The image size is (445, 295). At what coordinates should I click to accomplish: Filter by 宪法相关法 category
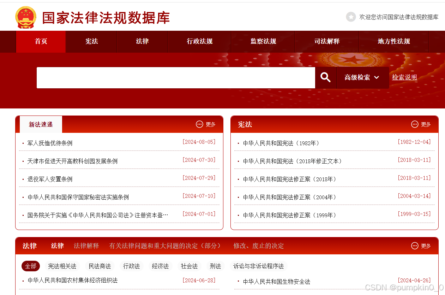(x=62, y=266)
